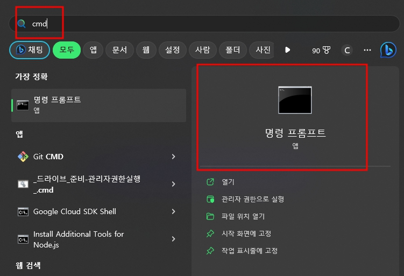The height and width of the screenshot is (276, 404).
Task: Select the 모두 filter tab
Action: click(x=67, y=50)
